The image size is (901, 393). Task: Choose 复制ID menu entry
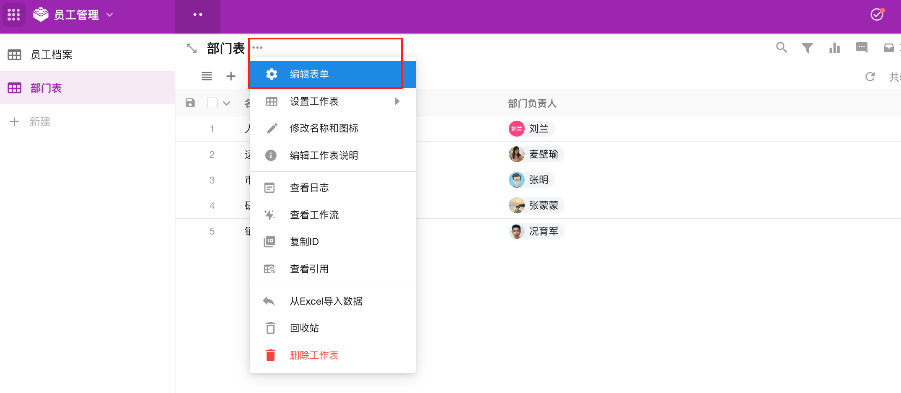[333, 242]
